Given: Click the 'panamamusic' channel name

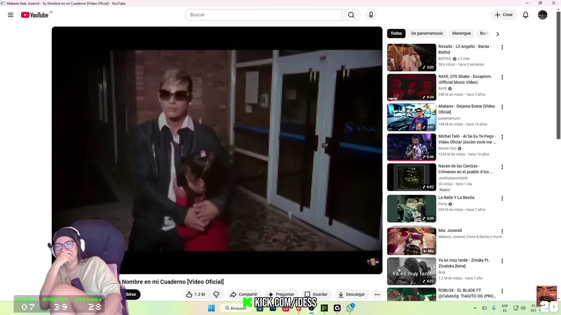Looking at the screenshot, I should point(449,119).
